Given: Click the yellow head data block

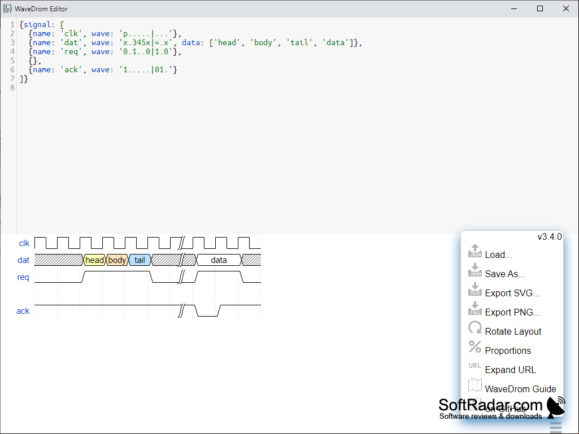Looking at the screenshot, I should [x=94, y=260].
